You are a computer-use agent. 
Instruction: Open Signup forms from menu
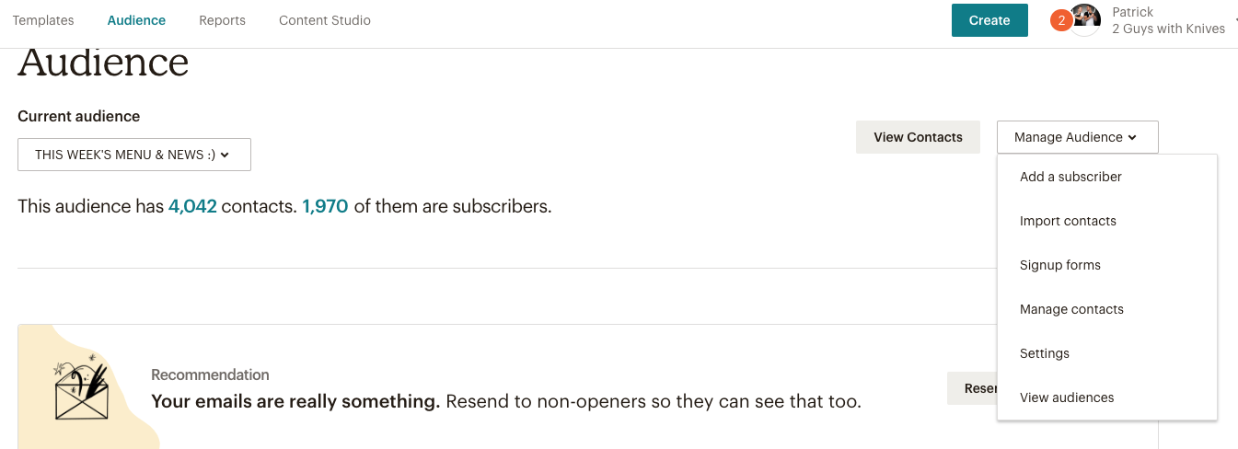[1059, 265]
